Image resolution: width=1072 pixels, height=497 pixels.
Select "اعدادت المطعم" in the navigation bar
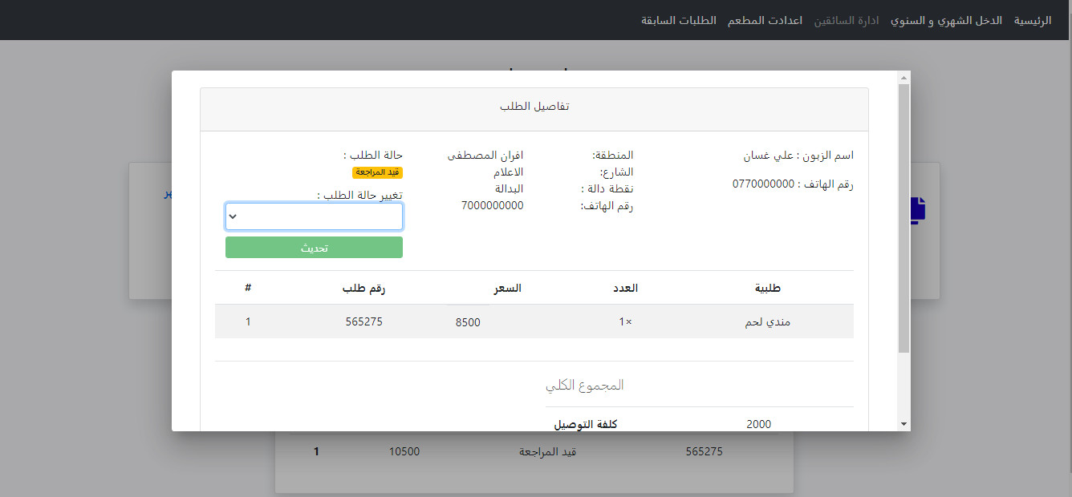[765, 20]
